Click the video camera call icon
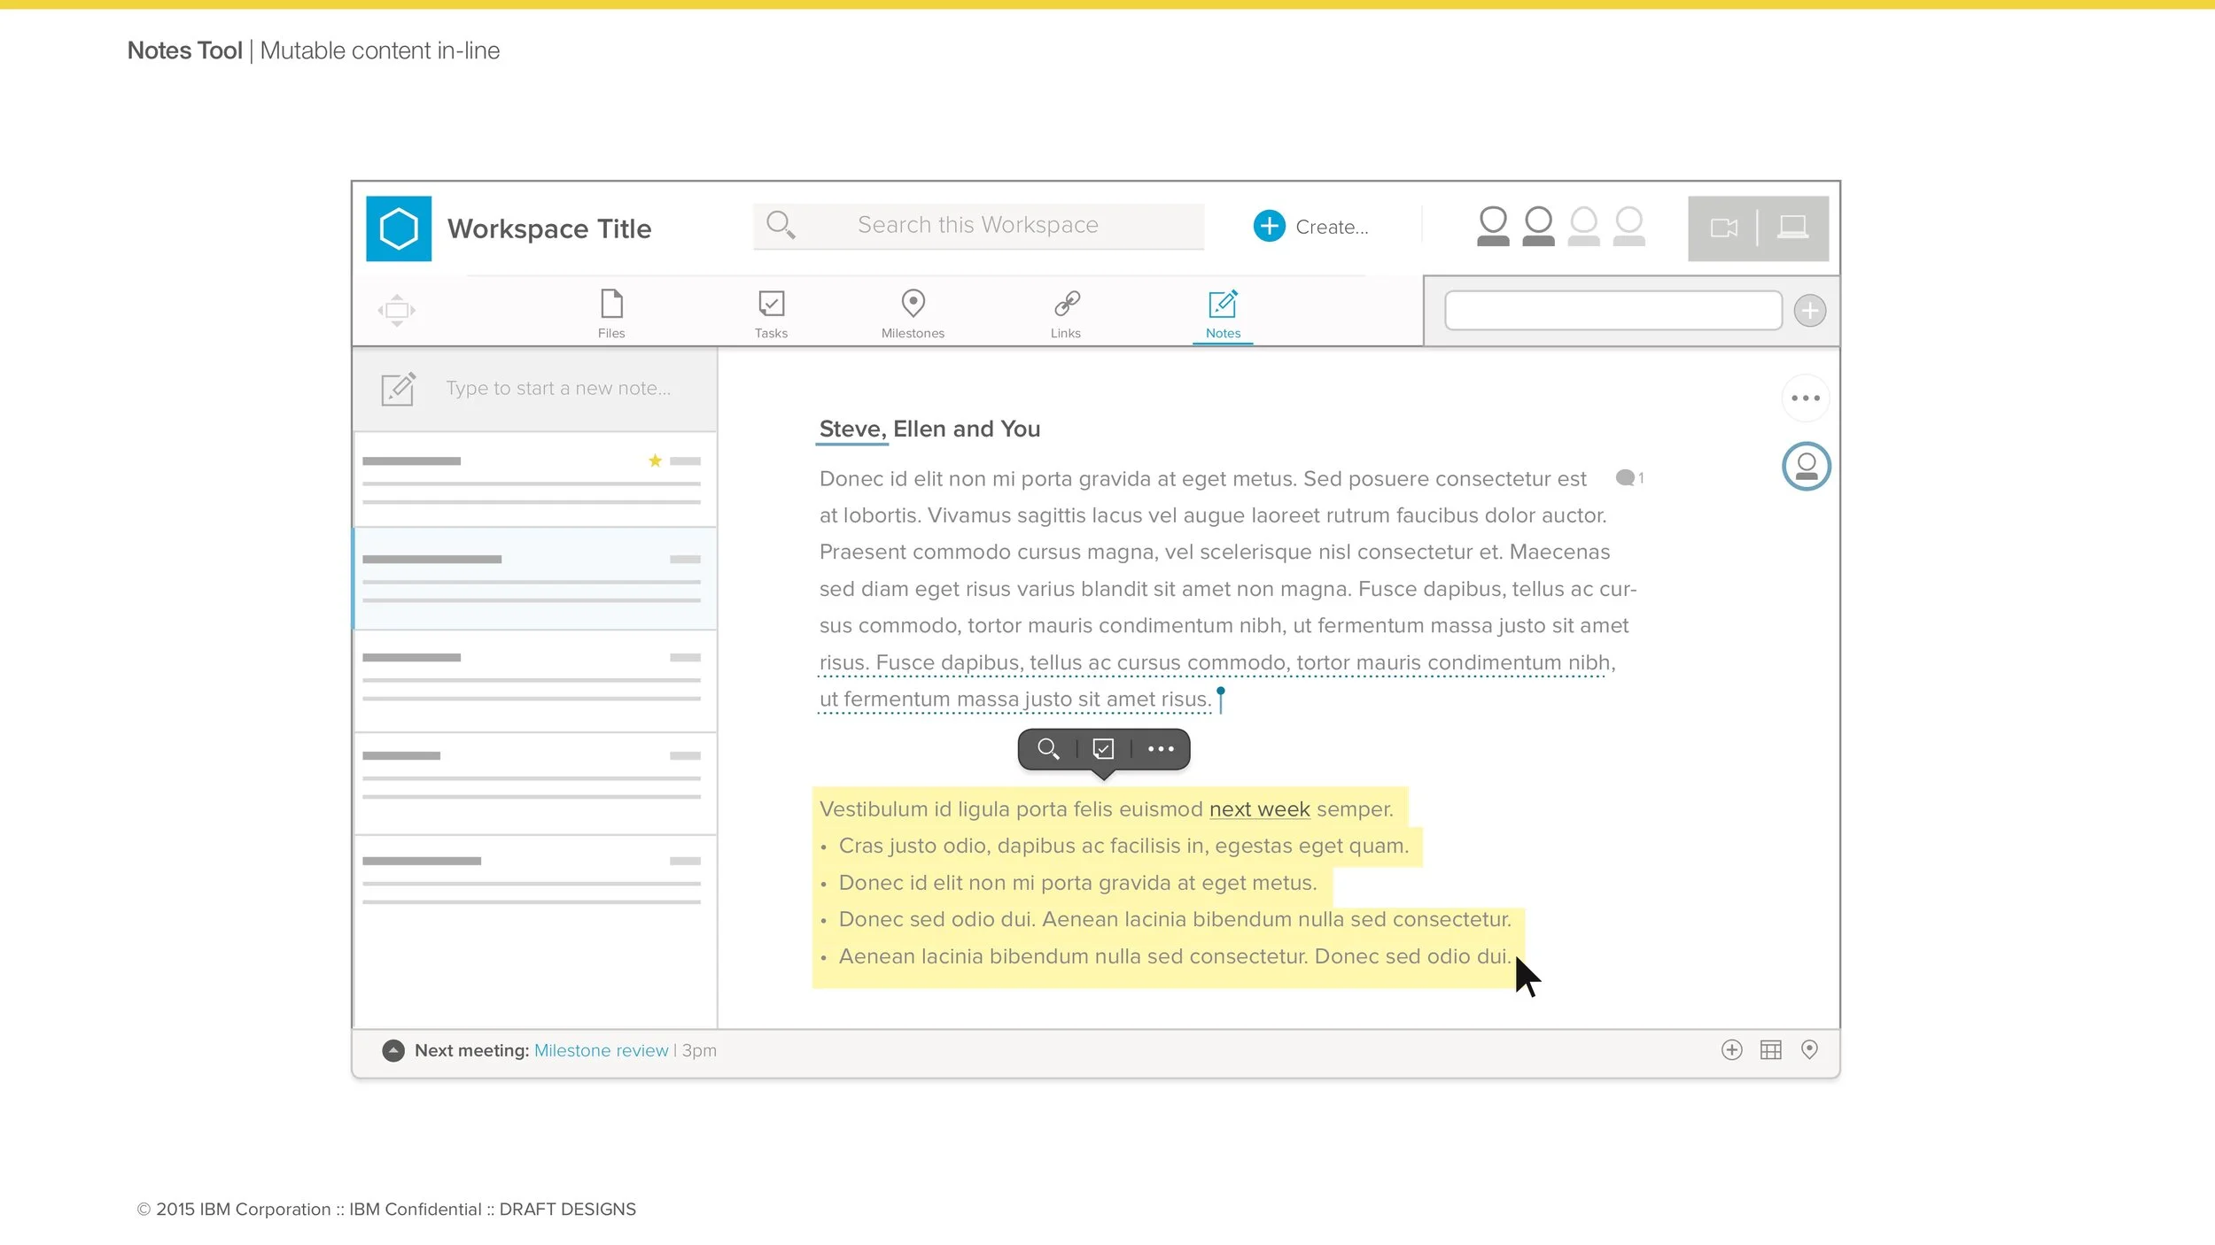2215x1245 pixels. pyautogui.click(x=1723, y=228)
